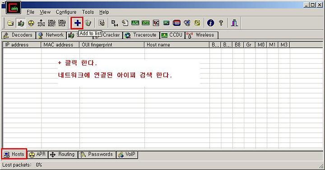Screen dimensions: 325x170
Task: Select the APR bottom tab
Action: (x=37, y=155)
